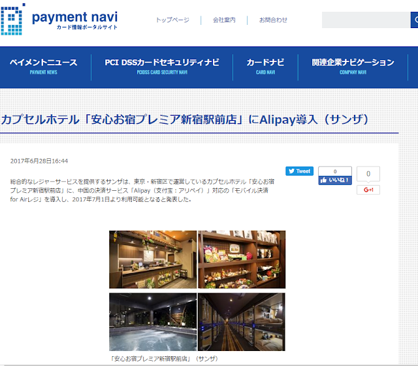Open the カードナビ menu item
418x366 pixels.
click(265, 67)
